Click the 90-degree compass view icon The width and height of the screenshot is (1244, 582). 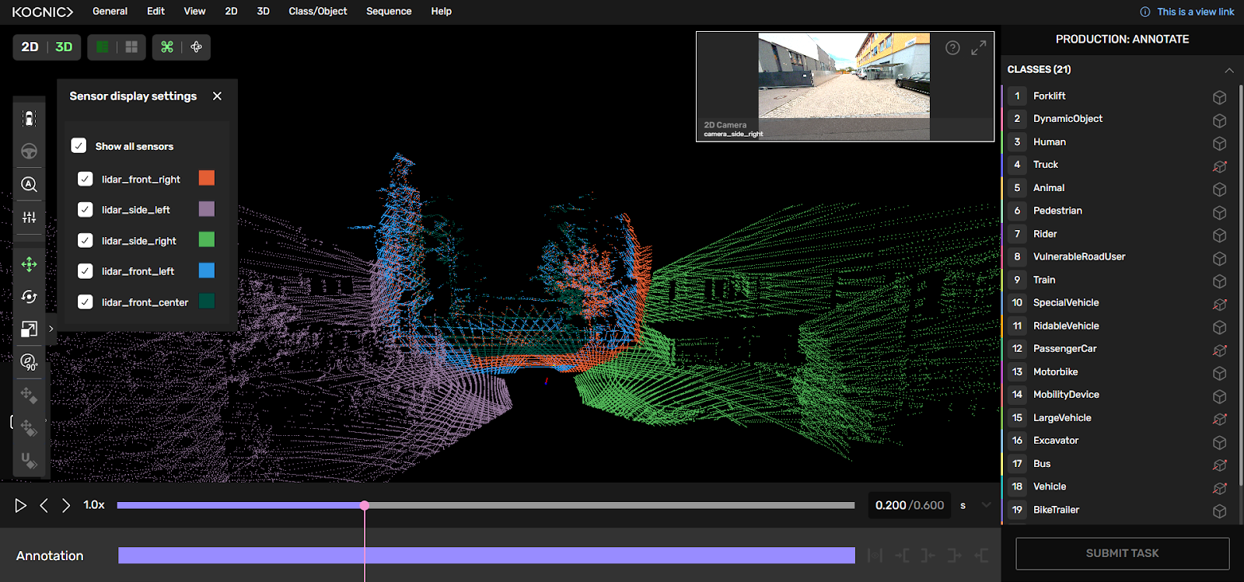point(29,362)
